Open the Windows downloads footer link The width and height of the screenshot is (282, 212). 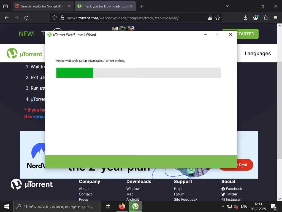134,189
